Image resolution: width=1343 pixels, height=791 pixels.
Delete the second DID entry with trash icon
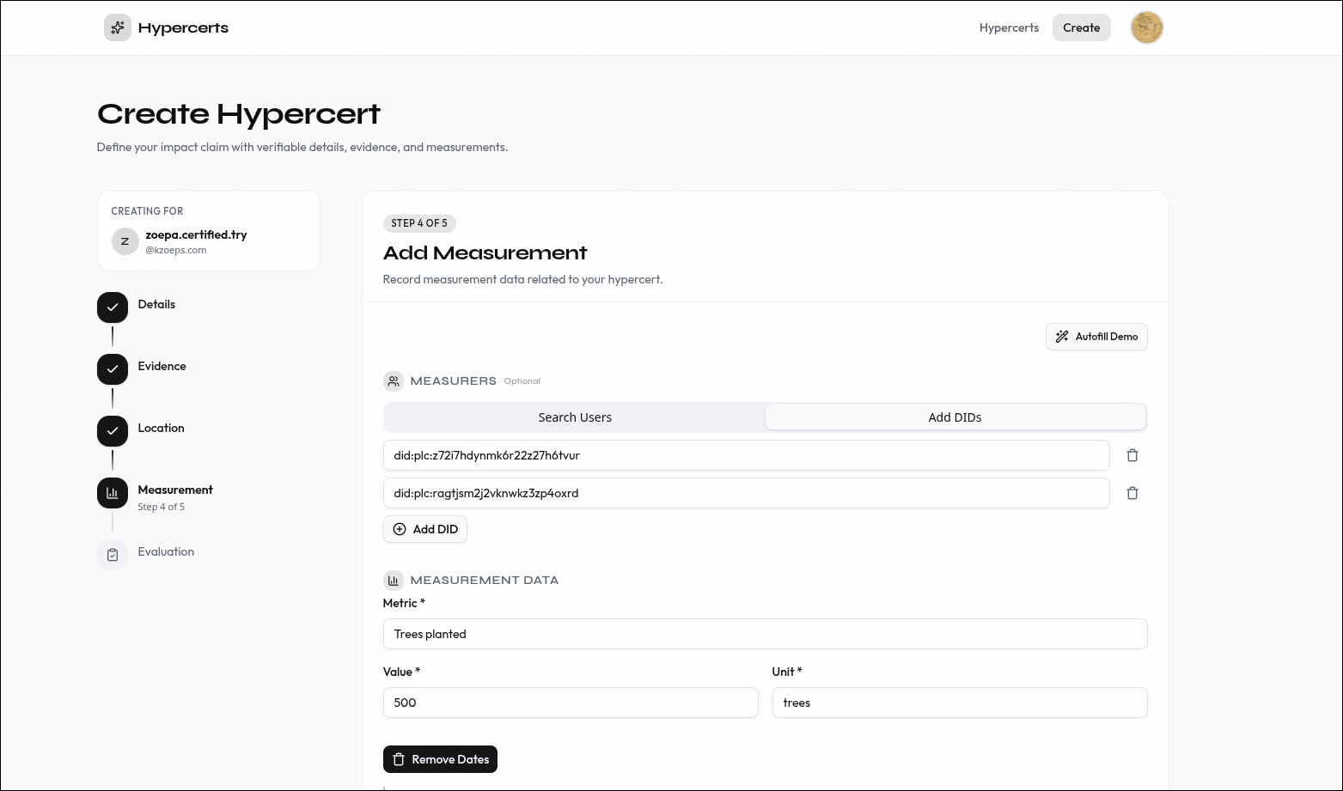[x=1132, y=493]
